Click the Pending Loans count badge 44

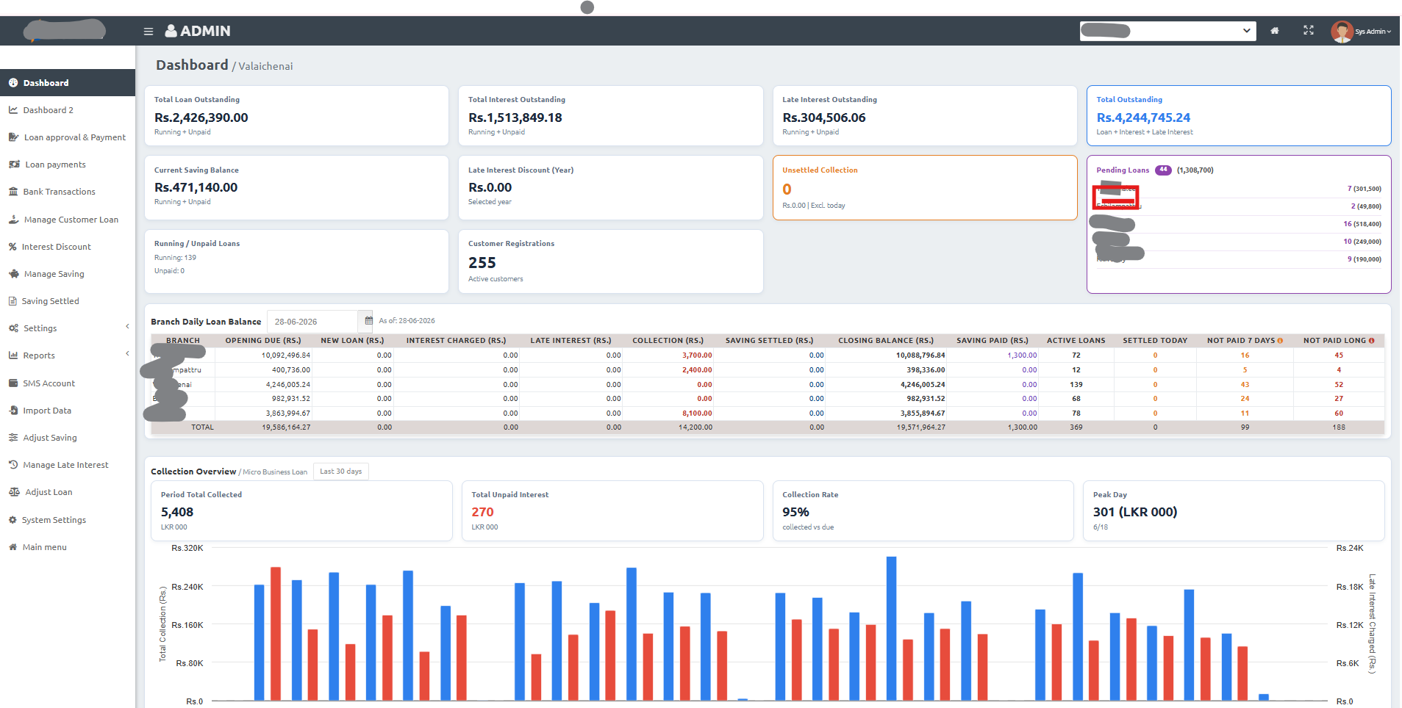tap(1163, 170)
